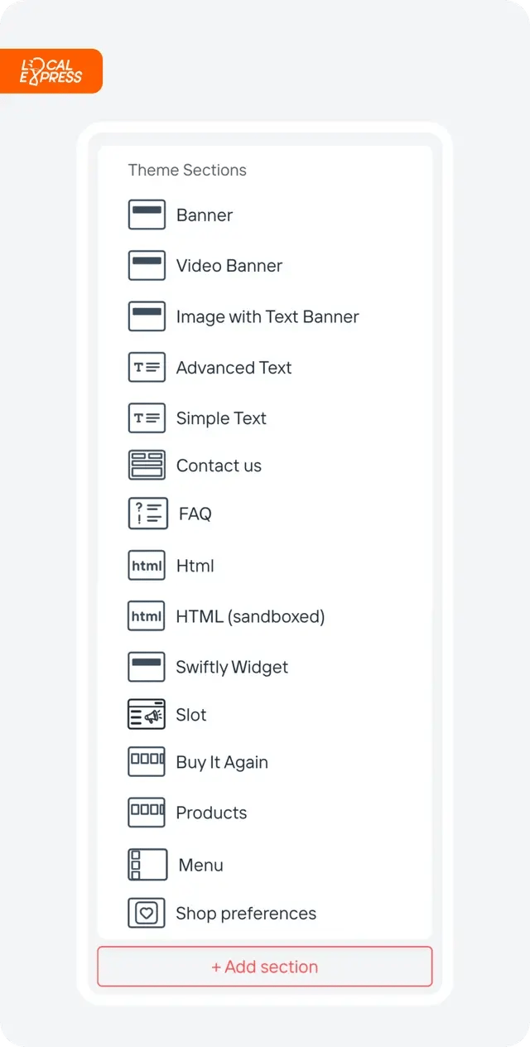The image size is (530, 1047).
Task: Click the Contact us layout icon
Action: (147, 465)
